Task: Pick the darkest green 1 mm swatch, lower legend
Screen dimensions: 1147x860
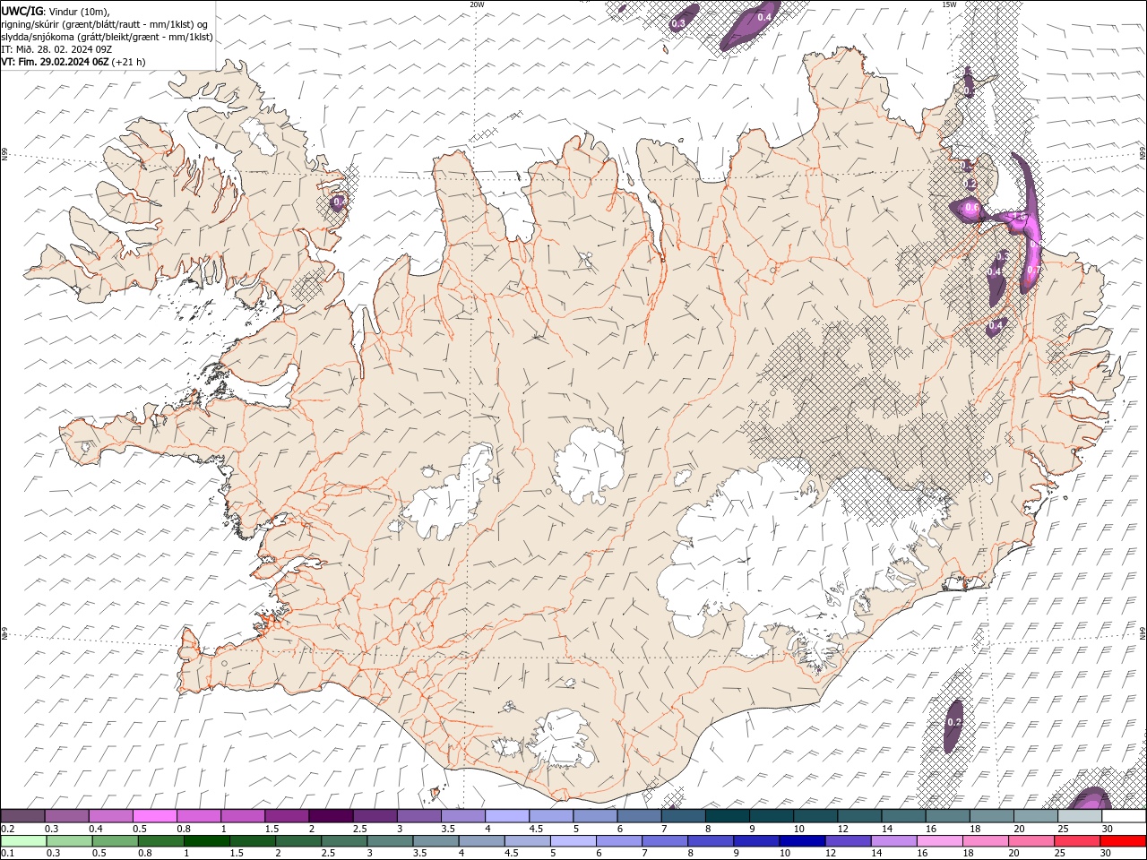Action: [x=206, y=841]
